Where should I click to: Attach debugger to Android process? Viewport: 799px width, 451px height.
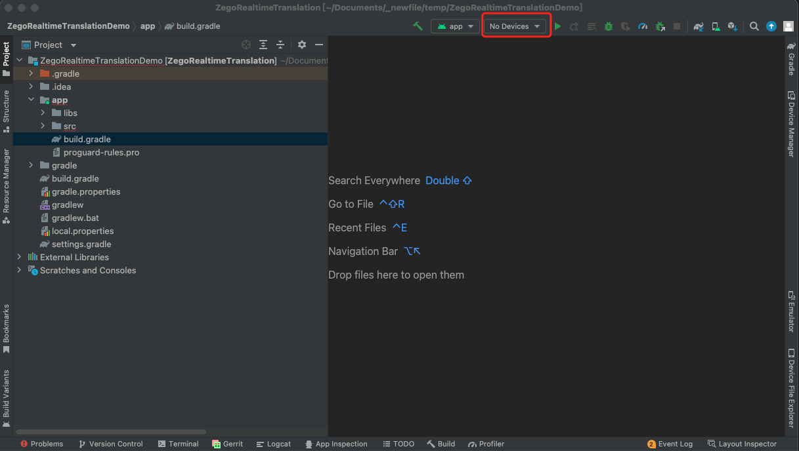[660, 26]
